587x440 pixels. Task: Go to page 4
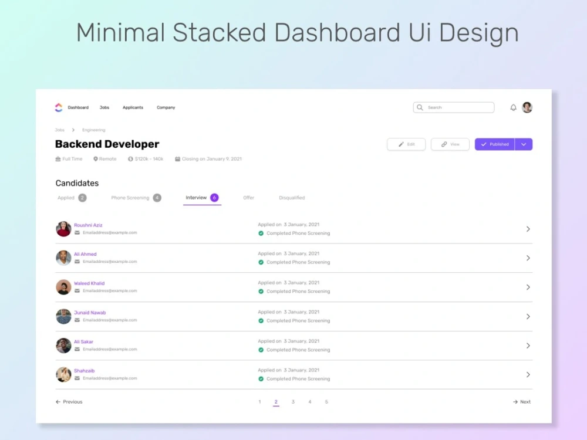point(309,402)
